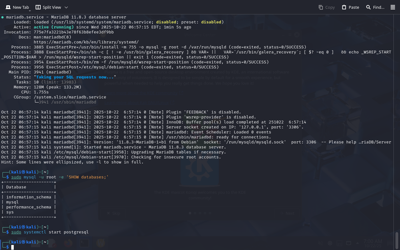The height and width of the screenshot is (250, 400).
Task: Click the Copy icon in toolbar
Action: coord(321,7)
